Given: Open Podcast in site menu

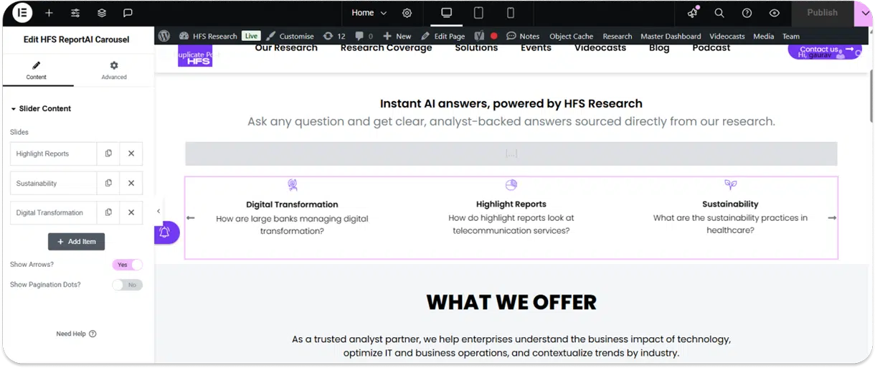Looking at the screenshot, I should pos(711,48).
